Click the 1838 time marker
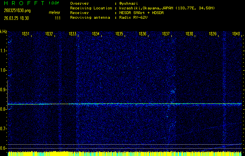The height and width of the screenshot is (156, 245). coord(189,34)
